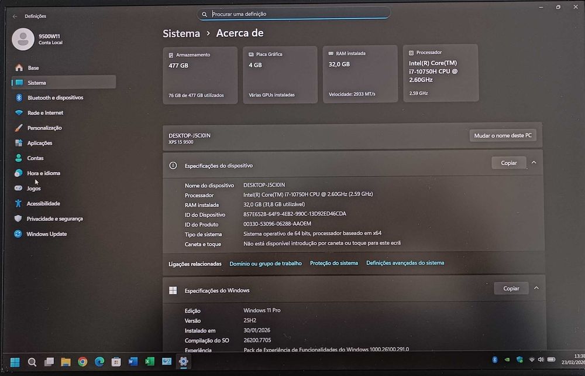Click the Compilação do SO value 26200.7705

257,340
